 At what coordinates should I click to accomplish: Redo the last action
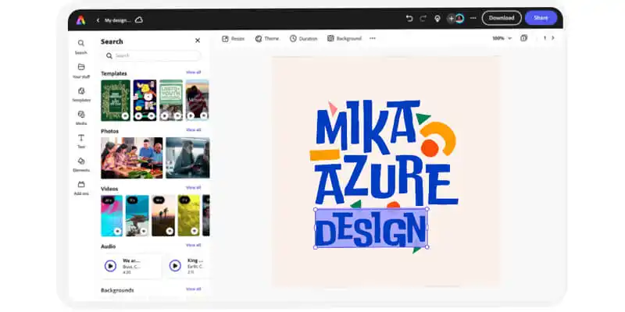click(423, 18)
